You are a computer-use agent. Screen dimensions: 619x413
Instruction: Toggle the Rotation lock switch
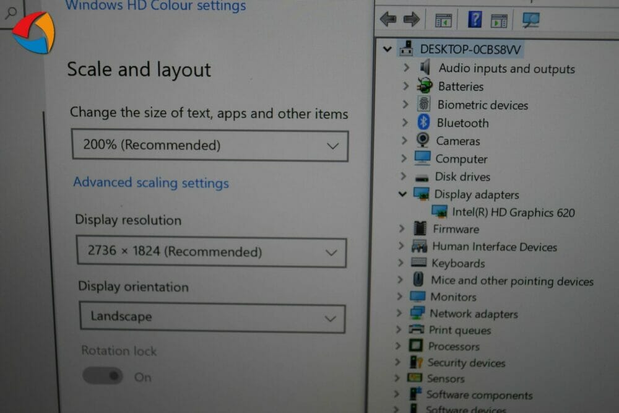tap(103, 375)
